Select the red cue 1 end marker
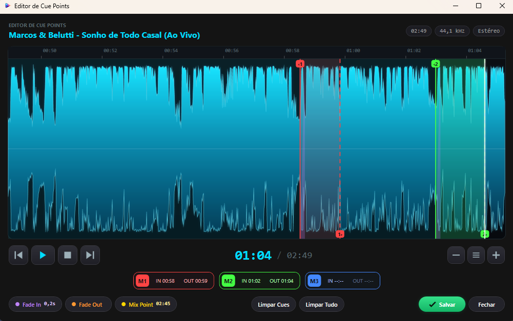 340,234
